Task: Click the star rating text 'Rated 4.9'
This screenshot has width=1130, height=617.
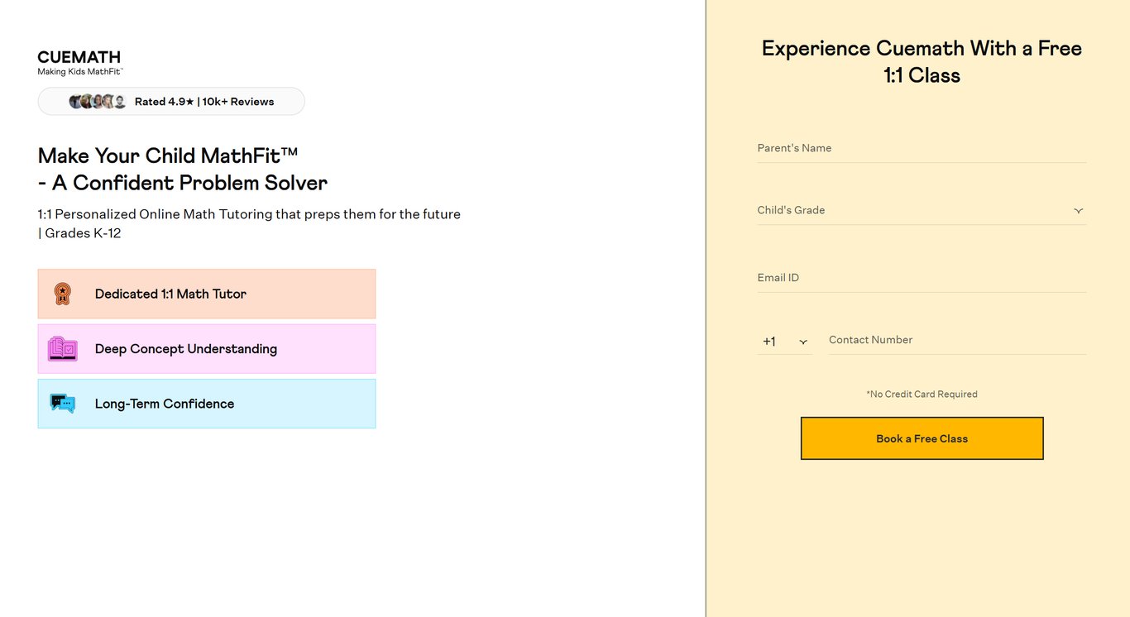Action: point(164,102)
